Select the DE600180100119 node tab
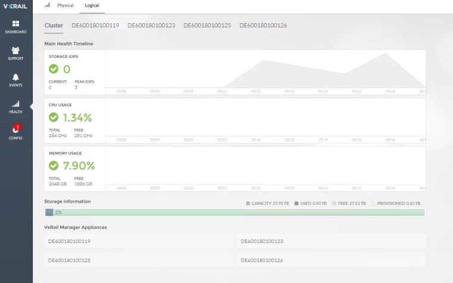 tap(95, 26)
